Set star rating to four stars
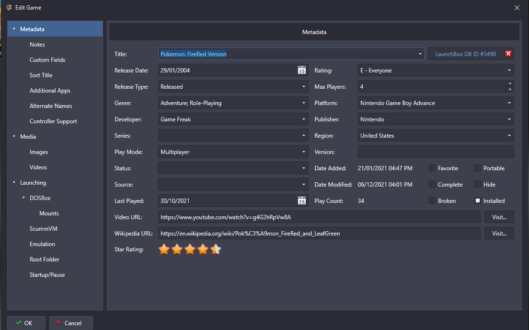The width and height of the screenshot is (529, 330). [x=203, y=249]
